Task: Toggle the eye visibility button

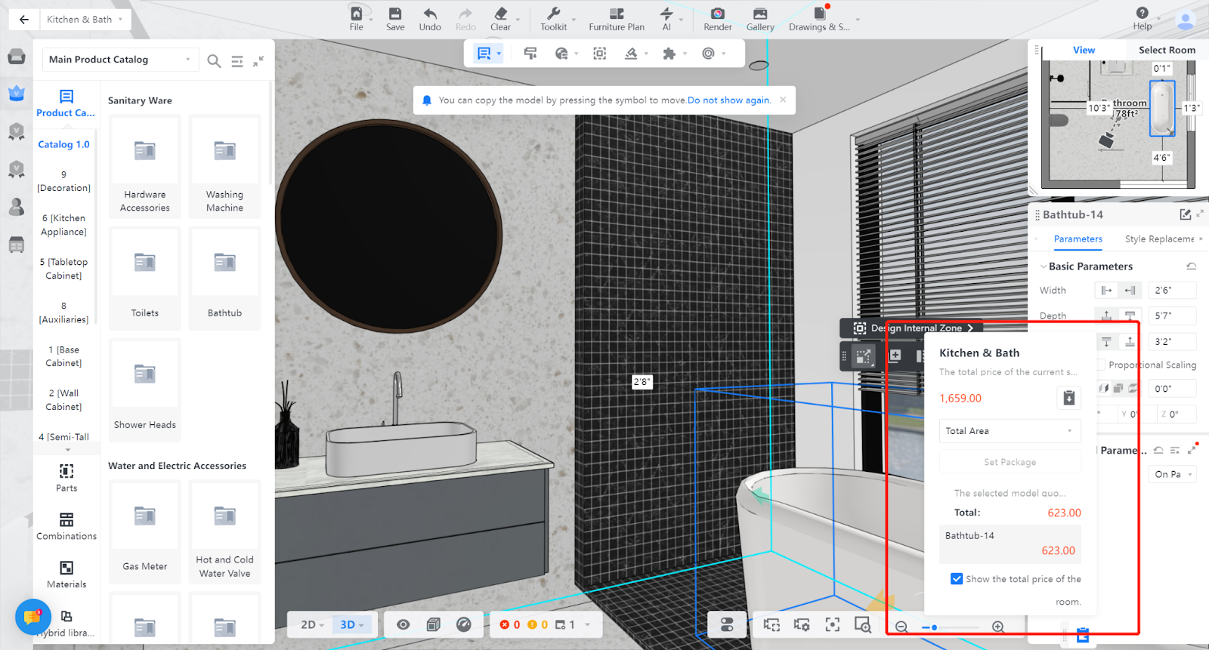Action: [404, 624]
